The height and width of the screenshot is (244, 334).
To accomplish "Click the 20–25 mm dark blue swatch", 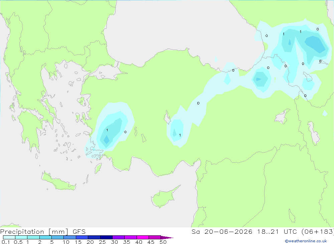I will tap(94, 237).
